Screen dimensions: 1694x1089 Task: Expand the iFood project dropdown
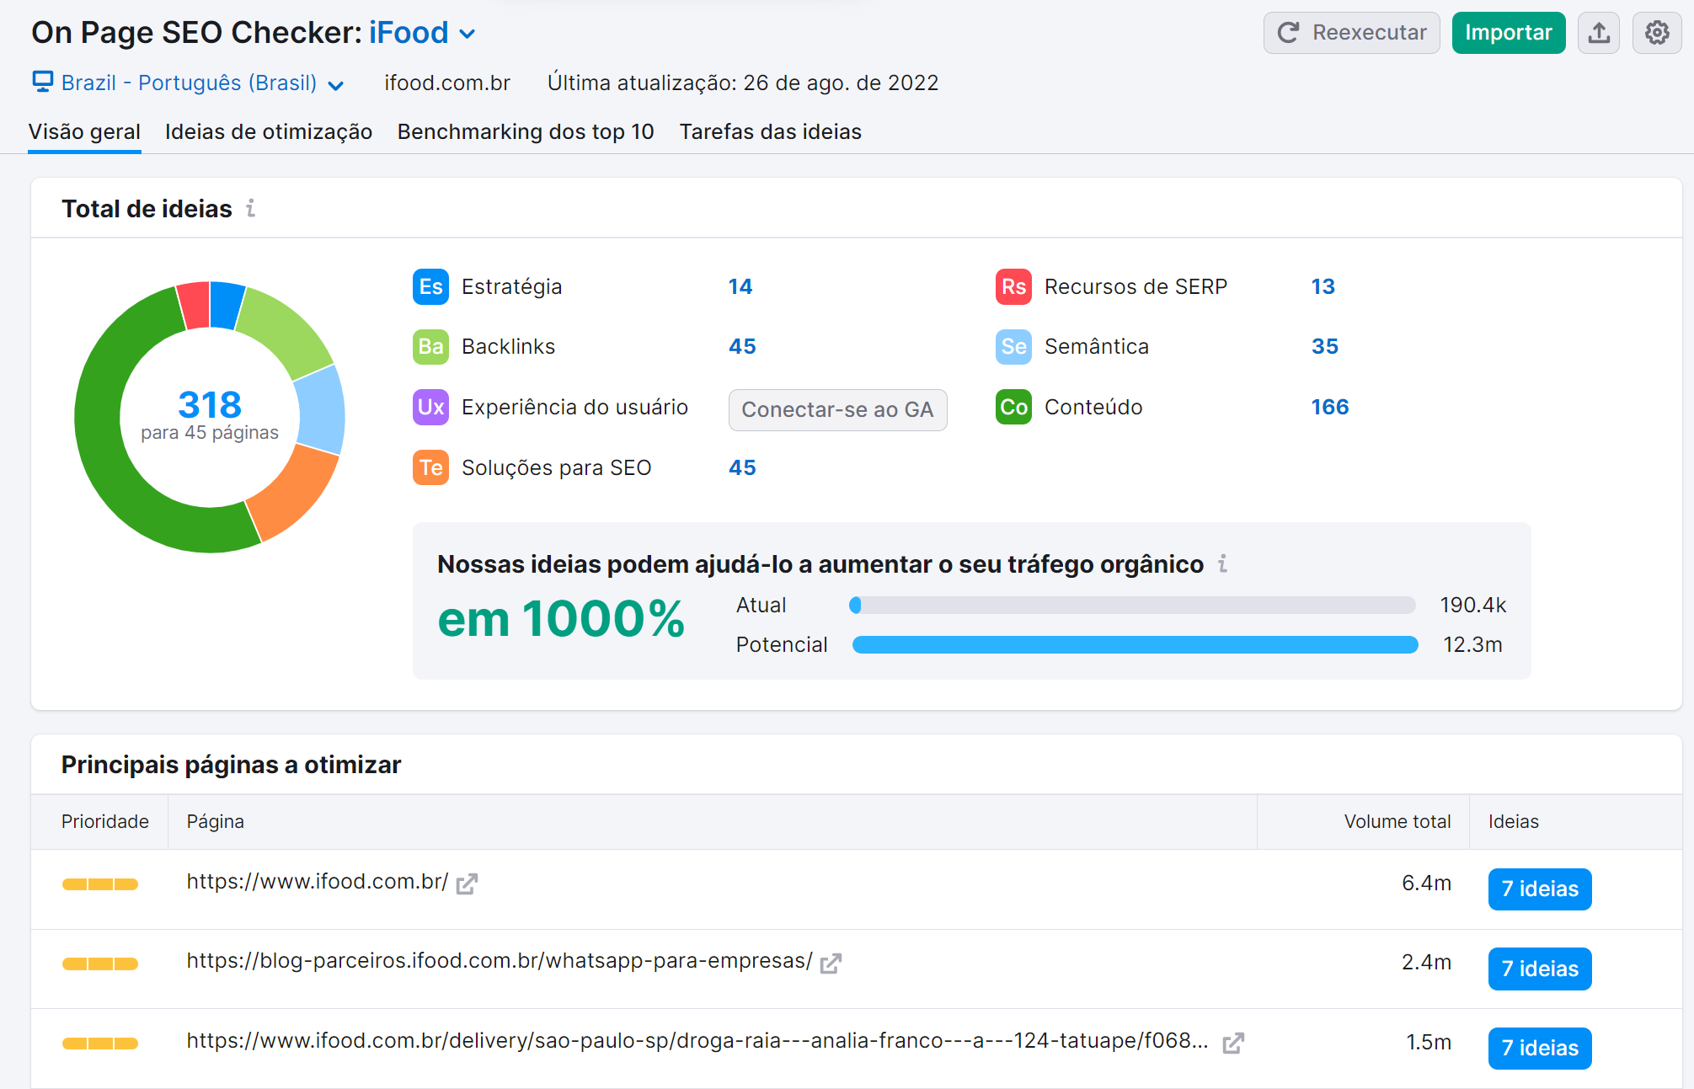pyautogui.click(x=422, y=33)
